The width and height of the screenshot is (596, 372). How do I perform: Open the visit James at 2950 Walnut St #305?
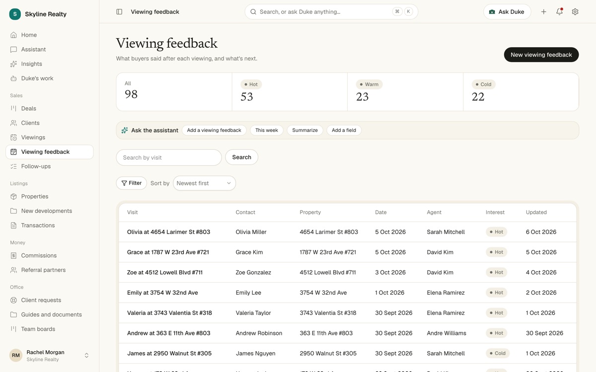pyautogui.click(x=169, y=354)
